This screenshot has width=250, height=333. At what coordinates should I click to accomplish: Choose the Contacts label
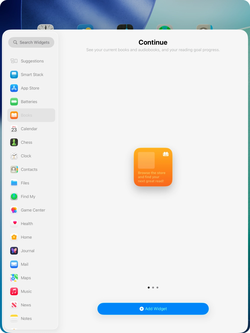click(x=29, y=170)
